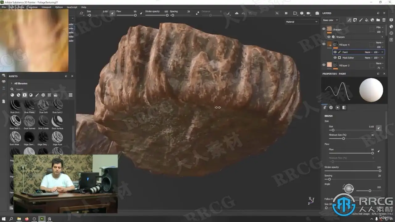Screen dimensions: 395x222
Task: Click the camera screenshot icon in the viewport toolbar
Action: (317, 13)
